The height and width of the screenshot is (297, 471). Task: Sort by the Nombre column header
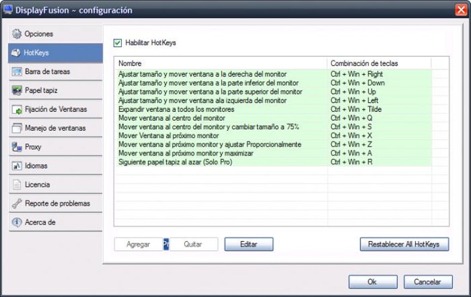pyautogui.click(x=221, y=63)
